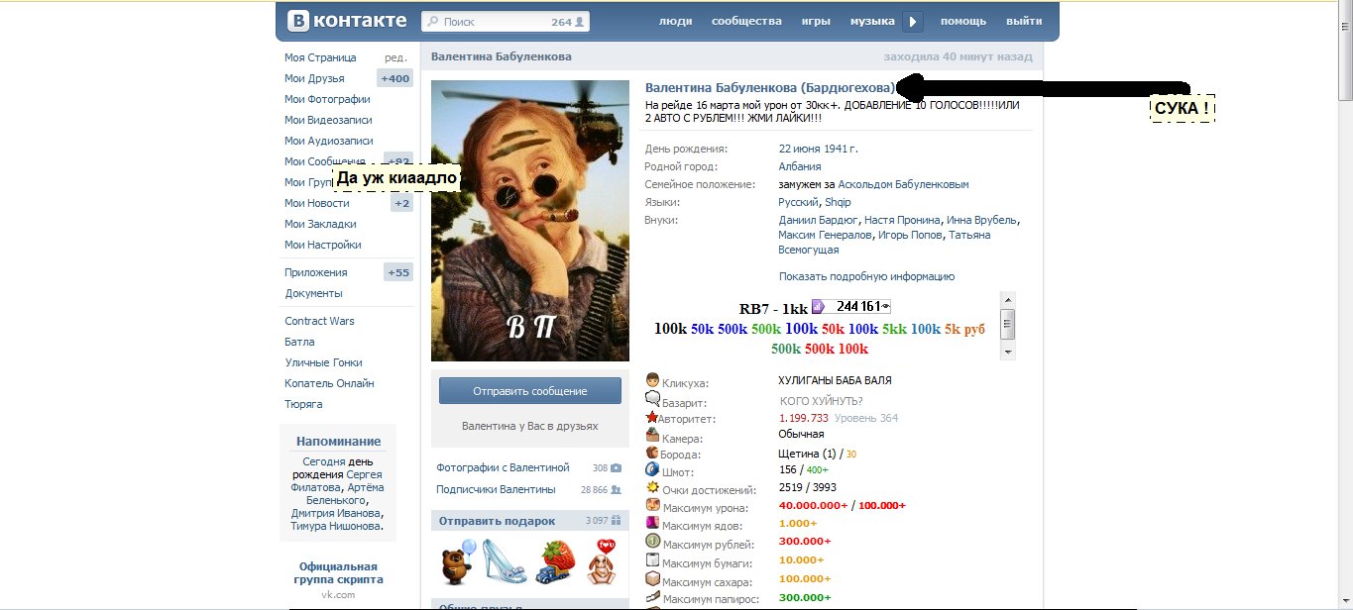The height and width of the screenshot is (610, 1353).
Task: Choose the bunny with heart gift
Action: [601, 560]
